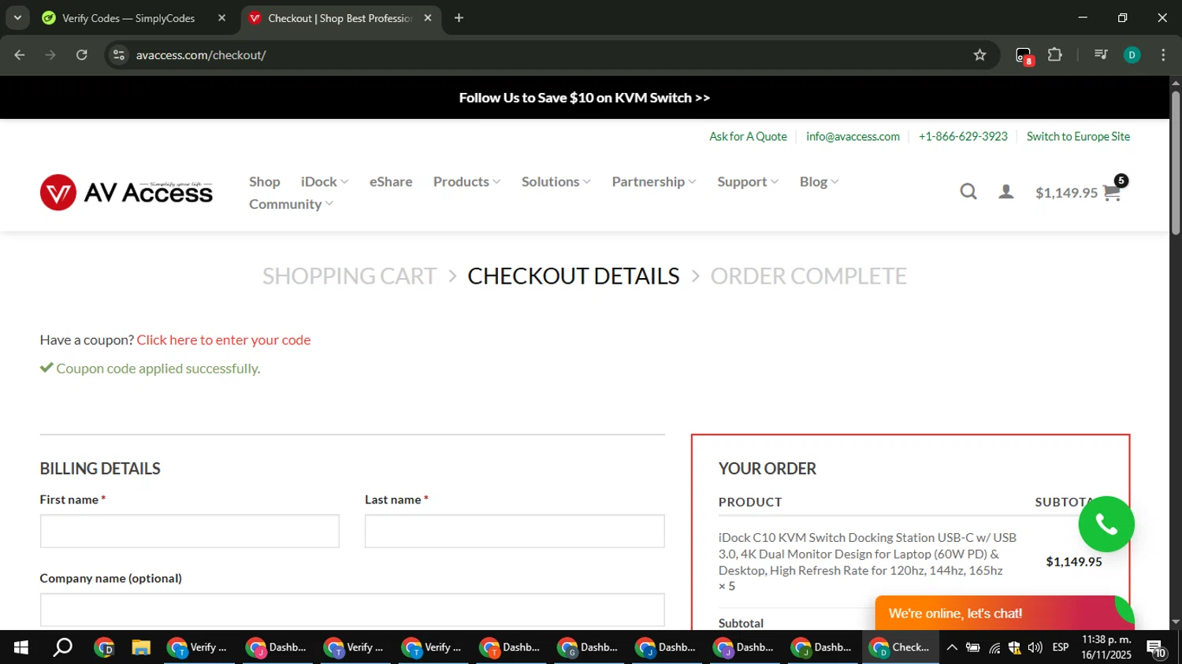Click the Ask for A Quote link
The width and height of the screenshot is (1182, 664).
(x=748, y=136)
